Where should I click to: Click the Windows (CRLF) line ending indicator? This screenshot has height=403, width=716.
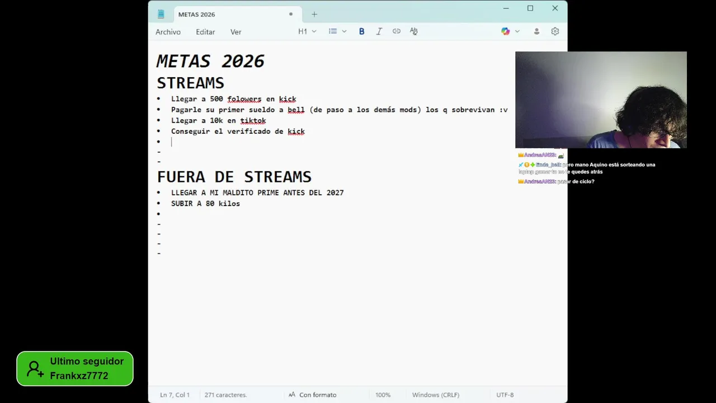(x=435, y=395)
